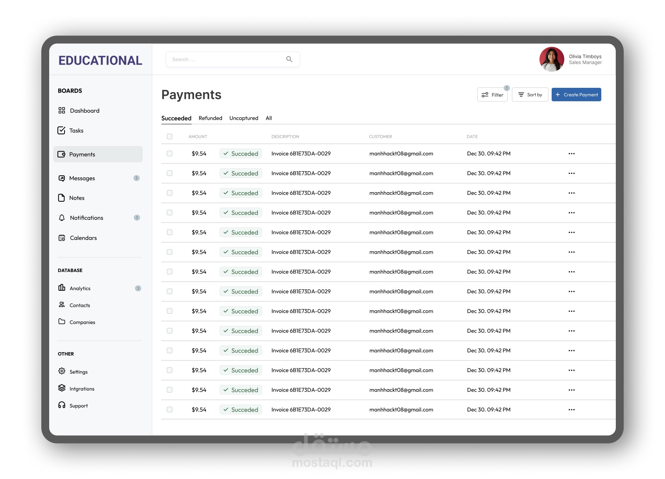
Task: Click the customer email in second row
Action: click(x=401, y=173)
